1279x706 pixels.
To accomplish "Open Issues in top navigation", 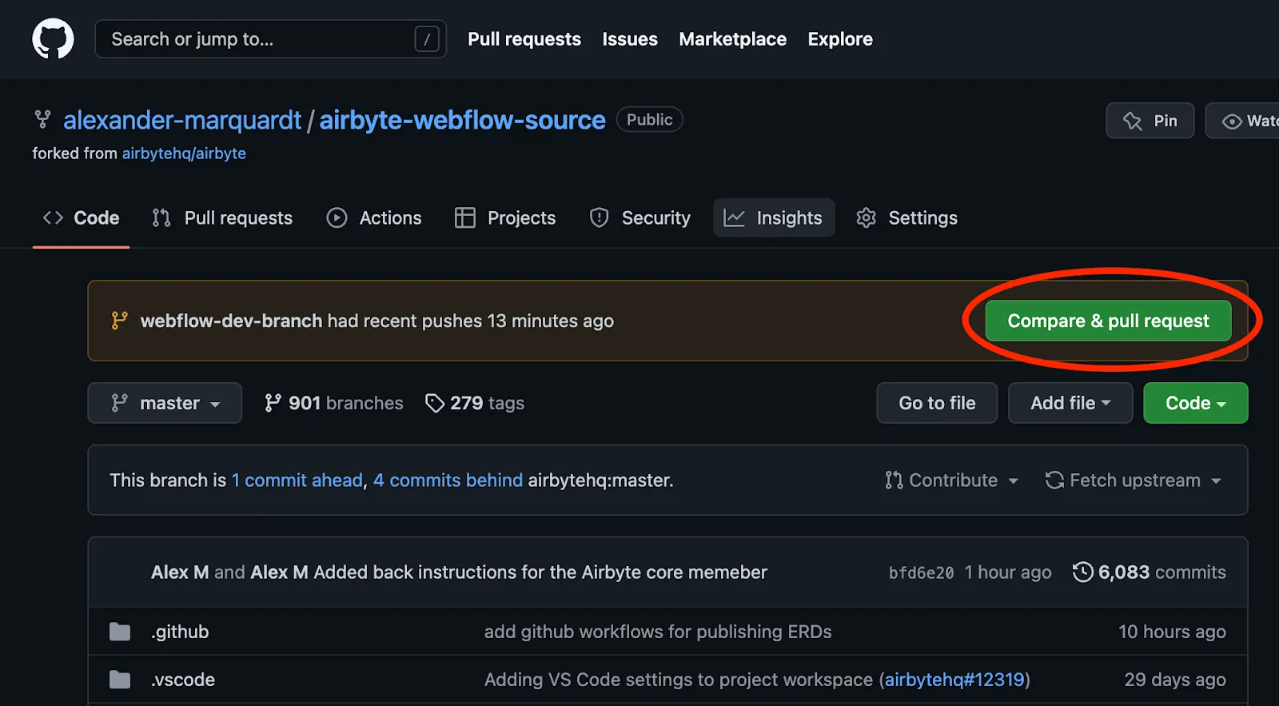I will coord(630,39).
